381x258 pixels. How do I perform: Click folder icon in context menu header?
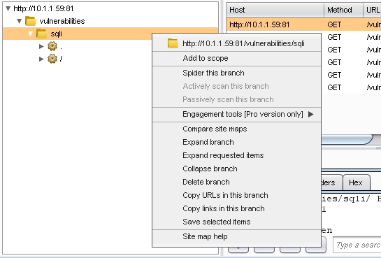[173, 43]
